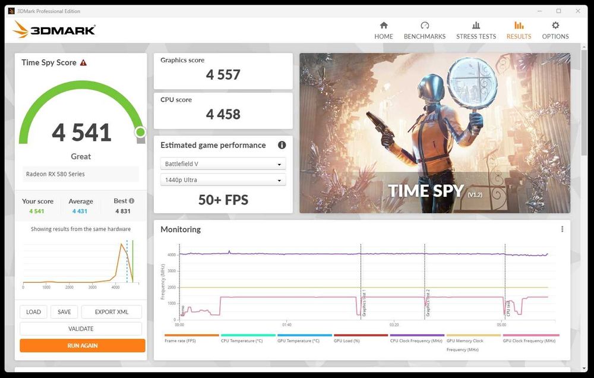Image resolution: width=594 pixels, height=378 pixels.
Task: Click the Radeon RX 580 Series label
Action: point(55,174)
